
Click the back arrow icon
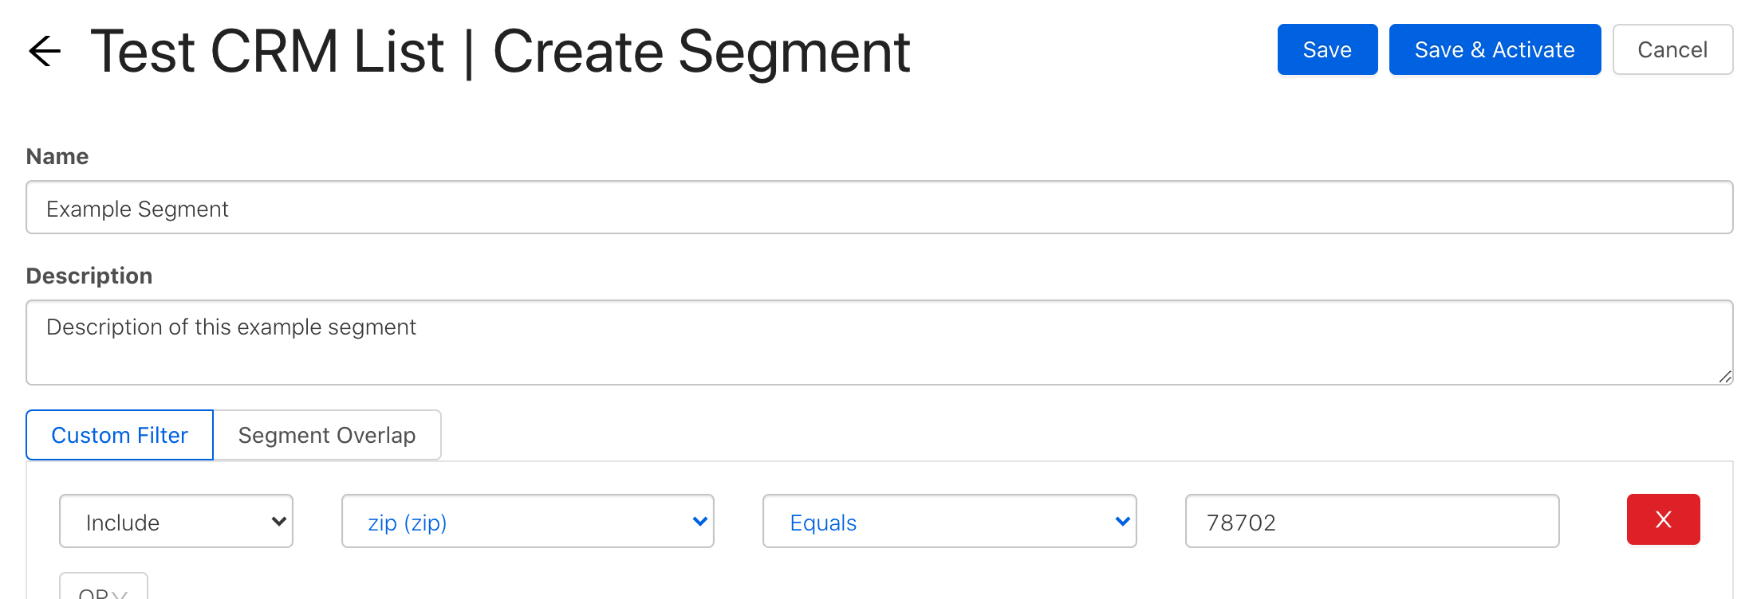pyautogui.click(x=45, y=51)
